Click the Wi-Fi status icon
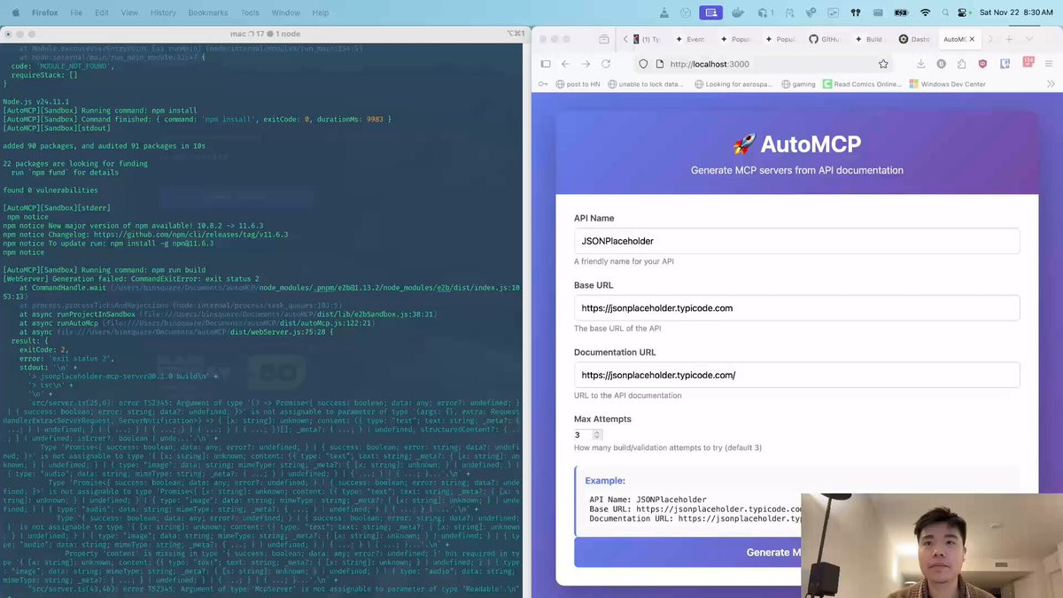The height and width of the screenshot is (598, 1063). [925, 12]
